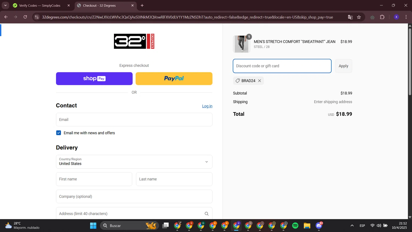This screenshot has width=412, height=232.
Task: Click the browser address bar URL
Action: coord(187,17)
